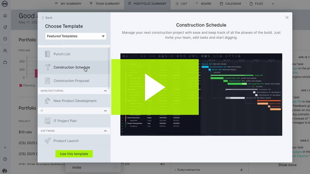Select Construction Proposal template
This screenshot has height=174, width=310.
(x=73, y=81)
